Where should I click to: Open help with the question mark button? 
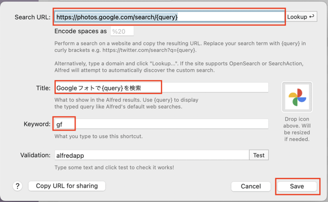point(18,186)
